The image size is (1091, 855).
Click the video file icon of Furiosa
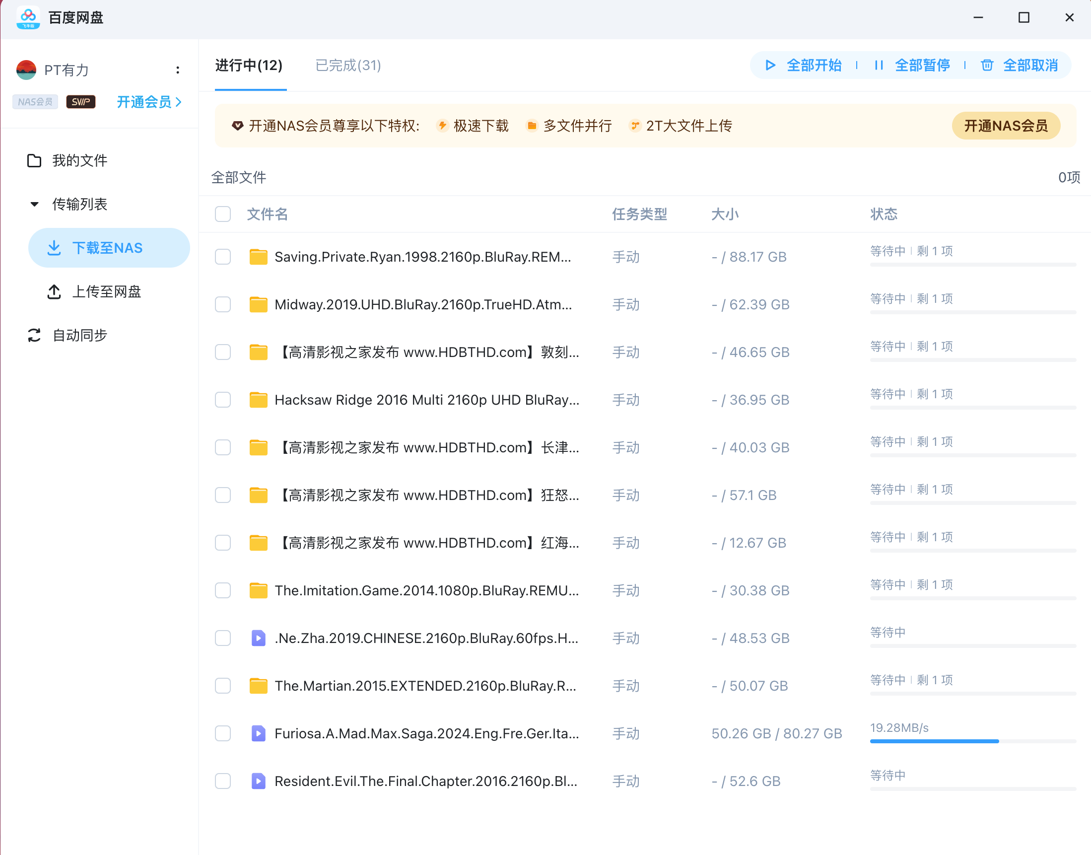258,733
